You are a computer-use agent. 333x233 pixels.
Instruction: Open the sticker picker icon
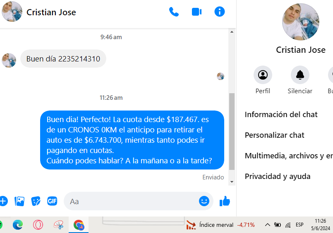point(36,201)
